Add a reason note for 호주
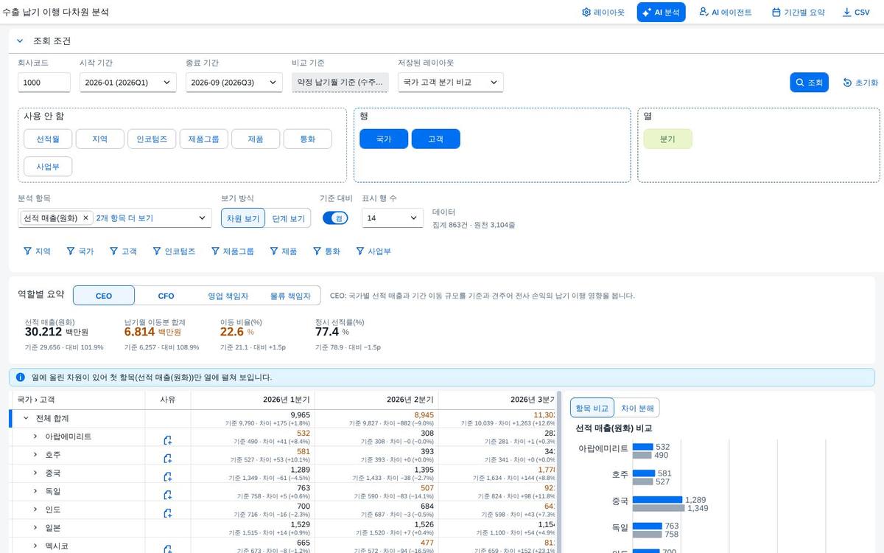Image resolution: width=884 pixels, height=553 pixels. click(x=168, y=459)
